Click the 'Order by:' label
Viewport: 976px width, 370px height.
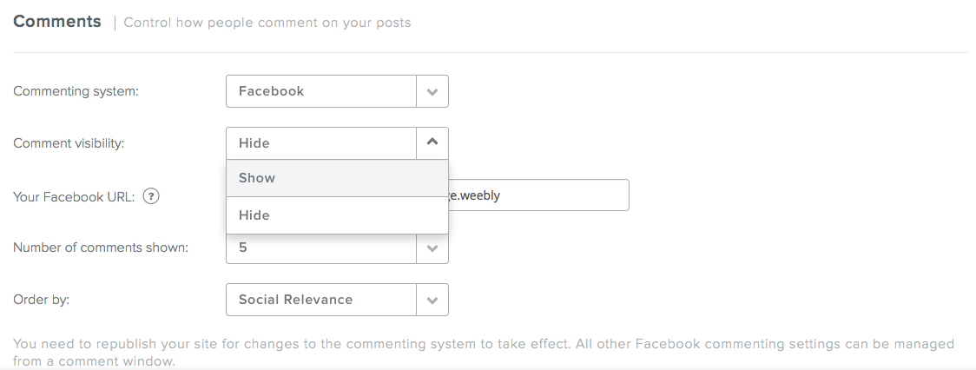point(41,300)
